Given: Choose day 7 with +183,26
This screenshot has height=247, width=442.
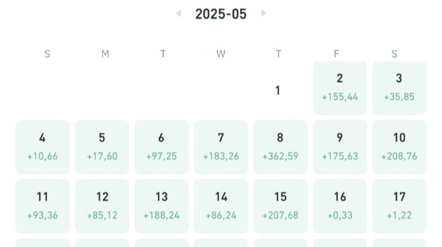Looking at the screenshot, I should coord(221,147).
